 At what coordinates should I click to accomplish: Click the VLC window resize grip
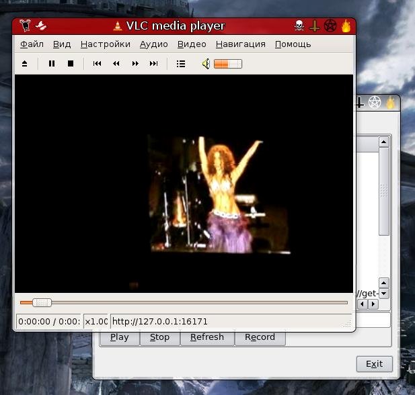[x=347, y=324]
